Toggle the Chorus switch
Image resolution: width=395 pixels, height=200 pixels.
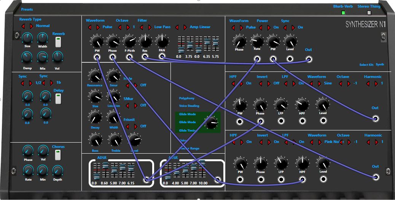pyautogui.click(x=58, y=155)
